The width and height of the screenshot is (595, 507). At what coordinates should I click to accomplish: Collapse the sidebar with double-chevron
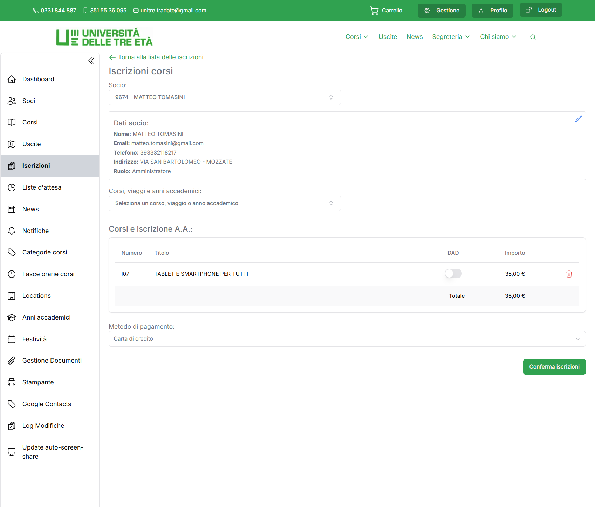coord(91,61)
